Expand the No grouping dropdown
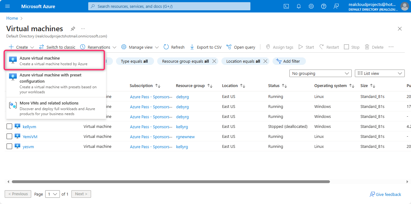This screenshot has height=204, width=411. click(320, 73)
